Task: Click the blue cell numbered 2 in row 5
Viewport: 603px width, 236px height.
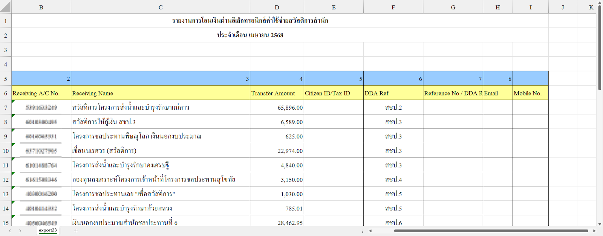Action: click(x=41, y=79)
